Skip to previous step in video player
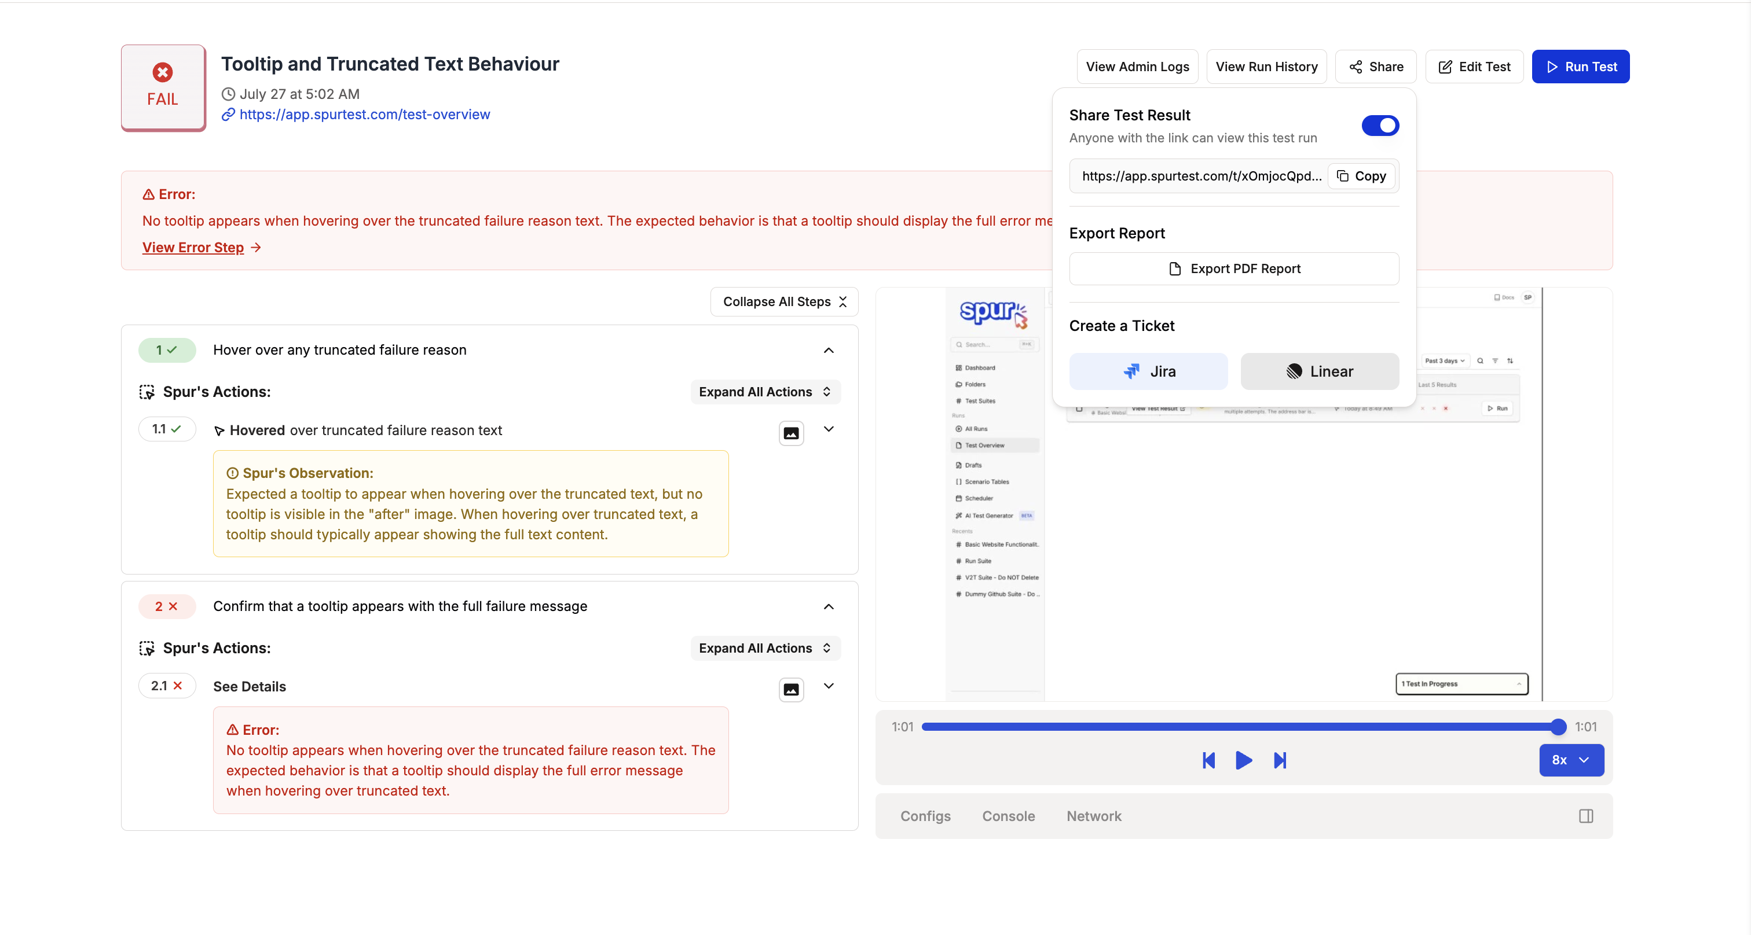The width and height of the screenshot is (1751, 935). [x=1208, y=760]
